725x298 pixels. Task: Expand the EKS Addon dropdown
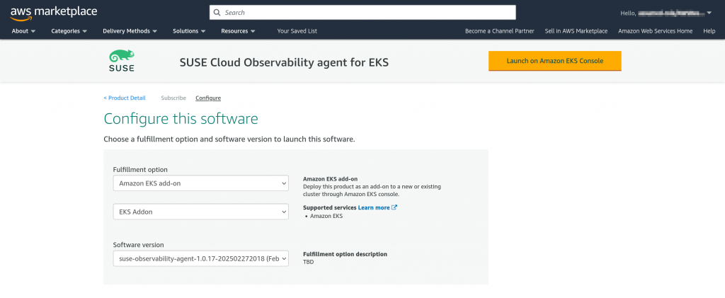point(200,212)
